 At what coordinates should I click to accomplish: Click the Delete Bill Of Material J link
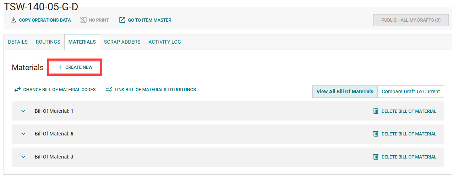tap(409, 157)
